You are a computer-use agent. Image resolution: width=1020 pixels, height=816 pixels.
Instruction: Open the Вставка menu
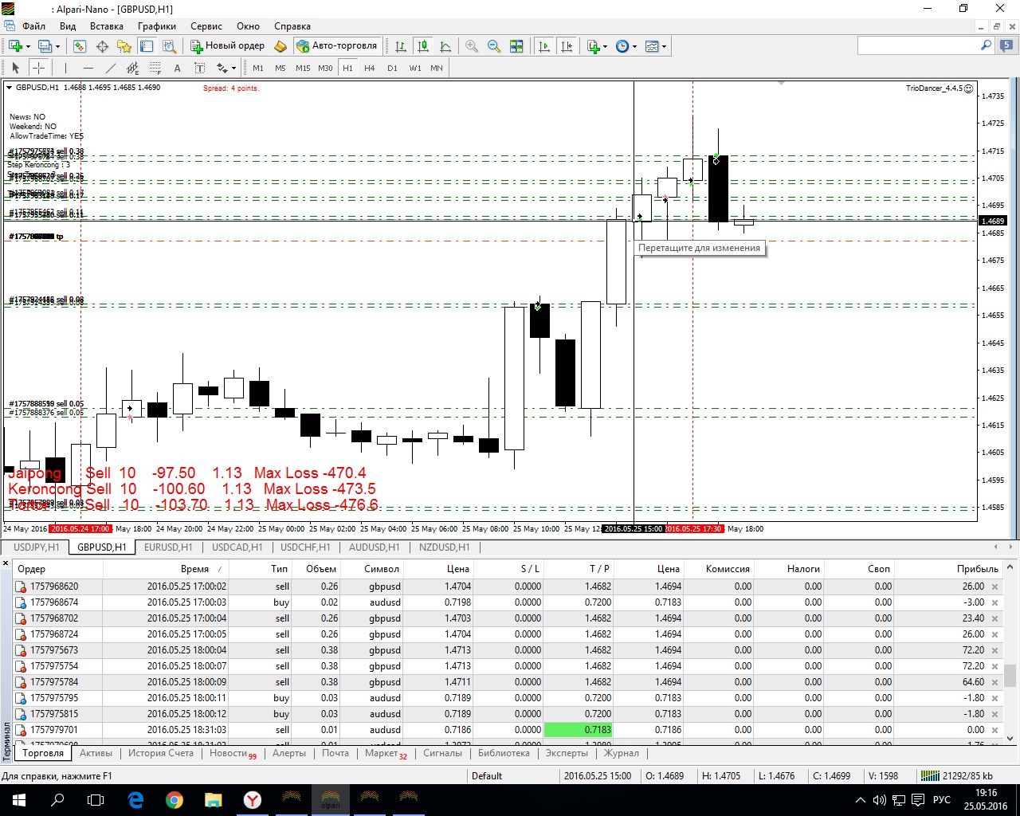click(107, 26)
